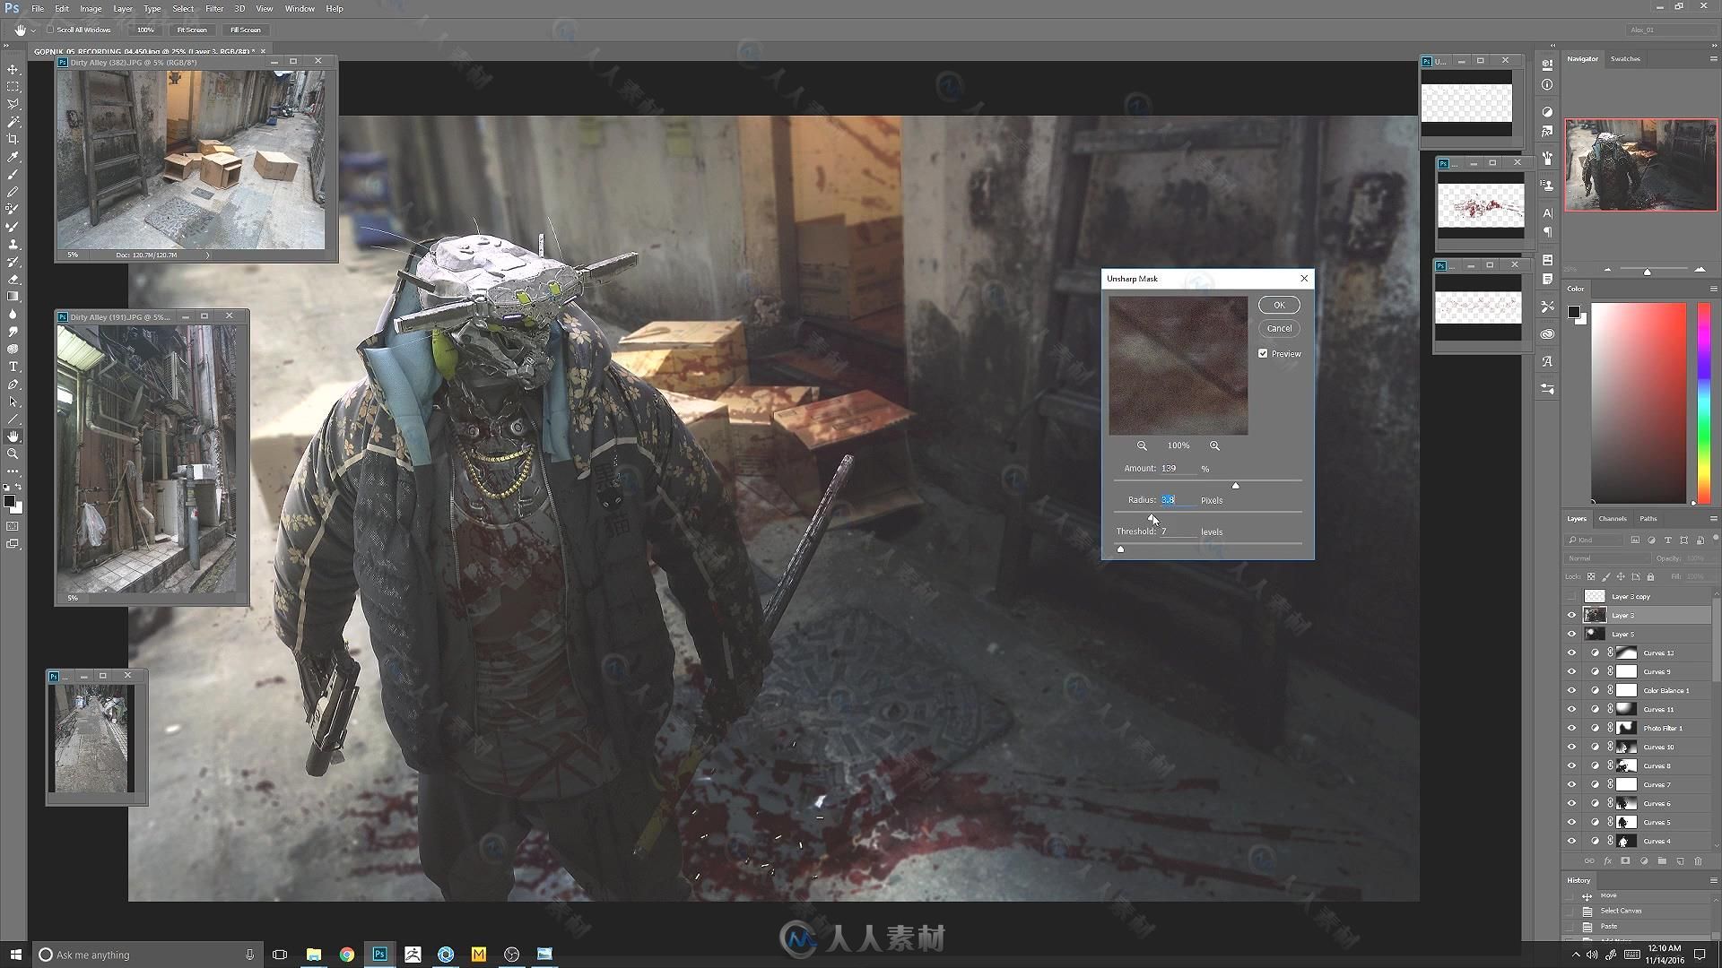Zoom in on Unsharp Mask preview
The width and height of the screenshot is (1722, 968).
(1214, 445)
